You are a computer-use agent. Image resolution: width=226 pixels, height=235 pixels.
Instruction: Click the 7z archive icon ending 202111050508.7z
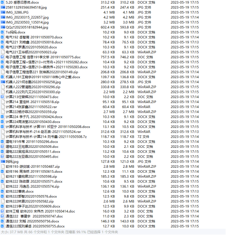(x=3, y=137)
